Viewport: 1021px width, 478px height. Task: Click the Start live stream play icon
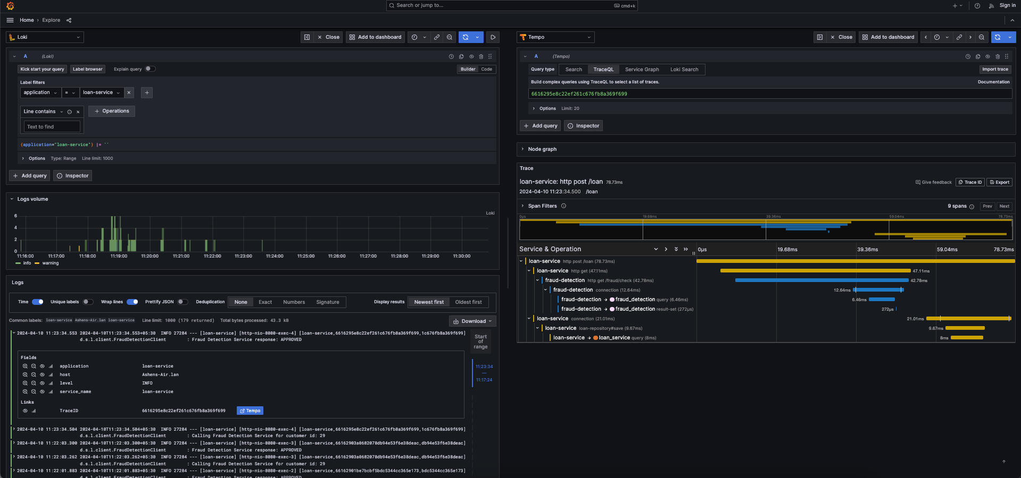(x=493, y=37)
